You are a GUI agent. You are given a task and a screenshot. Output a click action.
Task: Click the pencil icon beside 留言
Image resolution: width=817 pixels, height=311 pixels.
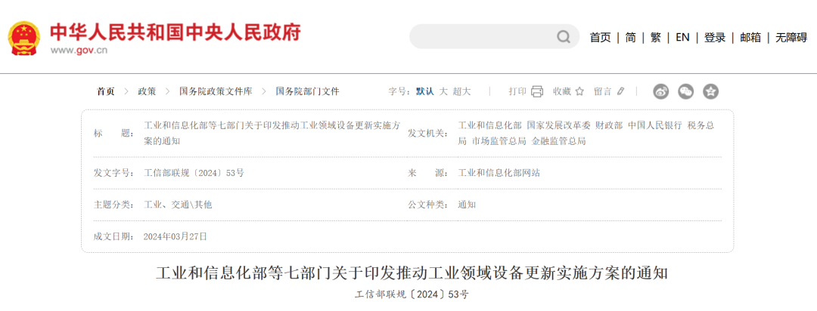[621, 91]
